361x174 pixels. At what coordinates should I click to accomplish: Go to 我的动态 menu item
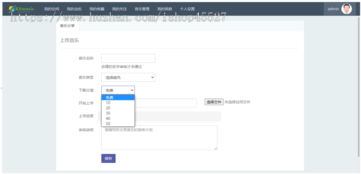(x=74, y=9)
